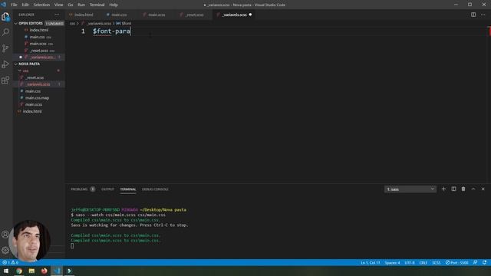Select the Terminal panel tab
The height and width of the screenshot is (276, 491).
point(128,189)
